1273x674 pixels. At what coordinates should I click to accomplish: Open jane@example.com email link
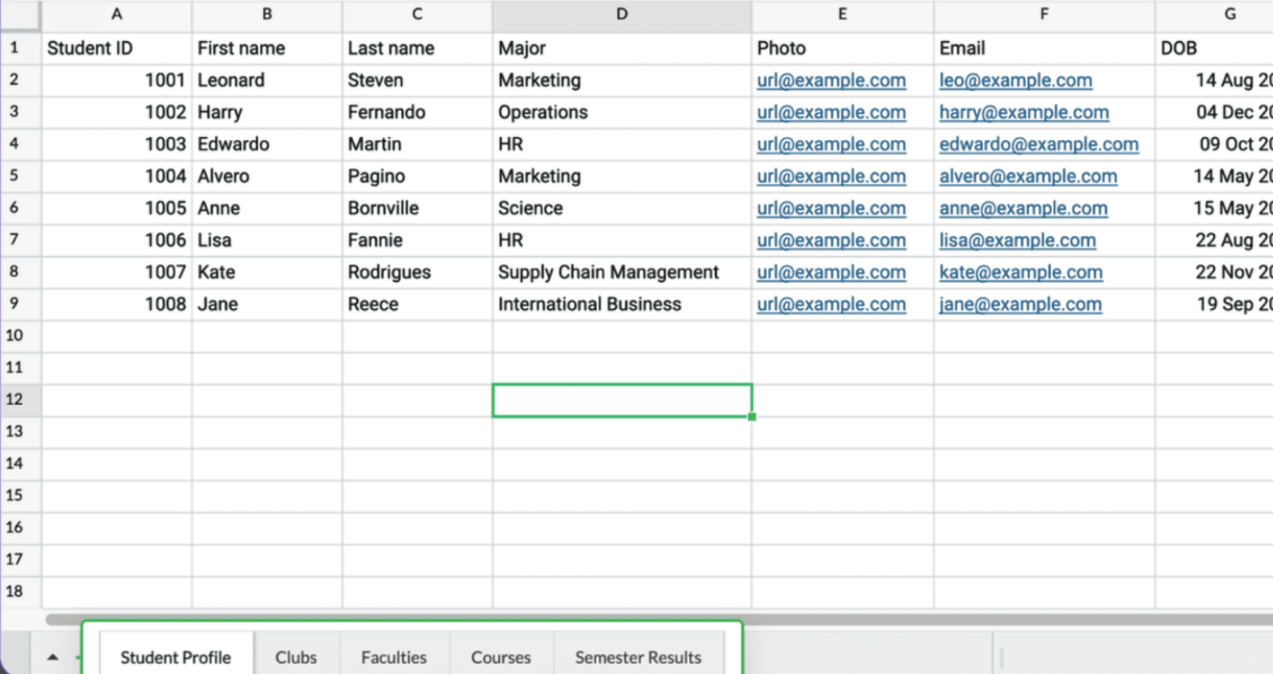point(1021,304)
